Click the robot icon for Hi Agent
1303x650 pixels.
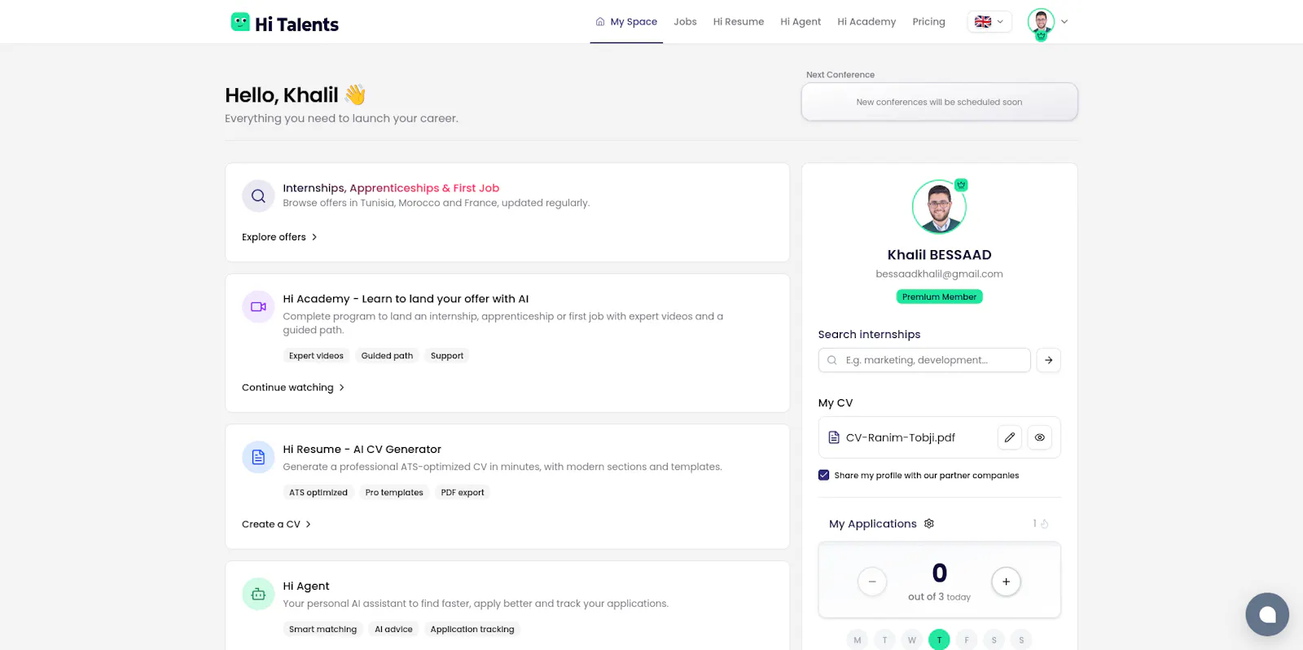click(x=258, y=595)
